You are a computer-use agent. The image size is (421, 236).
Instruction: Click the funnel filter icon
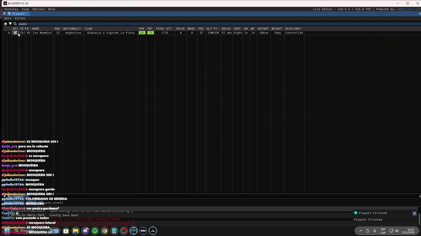click(x=10, y=24)
